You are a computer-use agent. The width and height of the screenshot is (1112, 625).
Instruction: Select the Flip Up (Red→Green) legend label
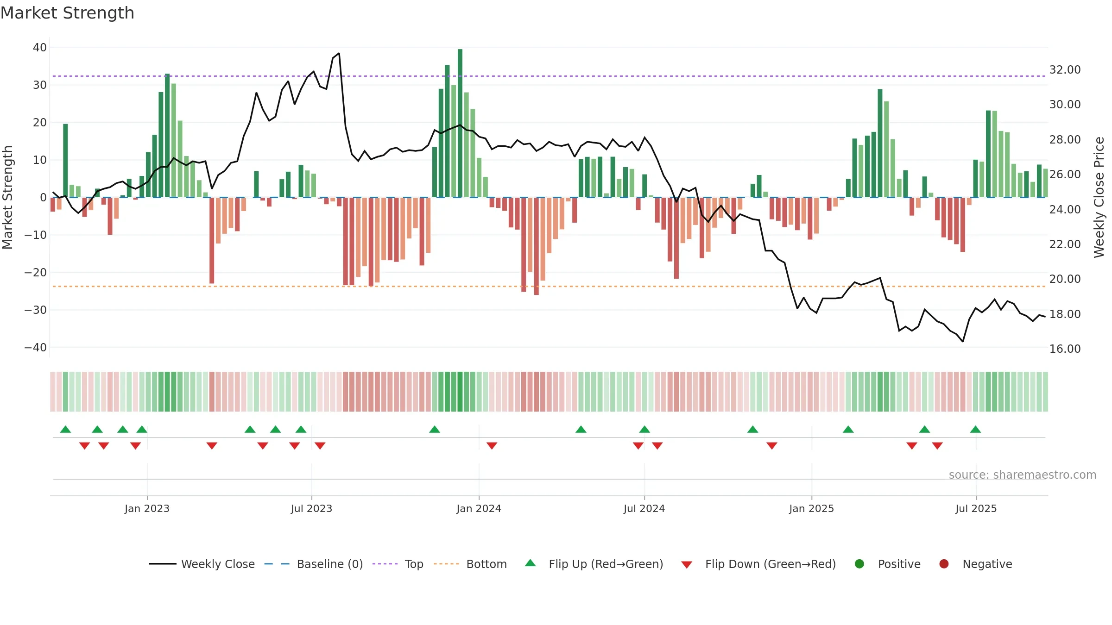[x=606, y=564]
